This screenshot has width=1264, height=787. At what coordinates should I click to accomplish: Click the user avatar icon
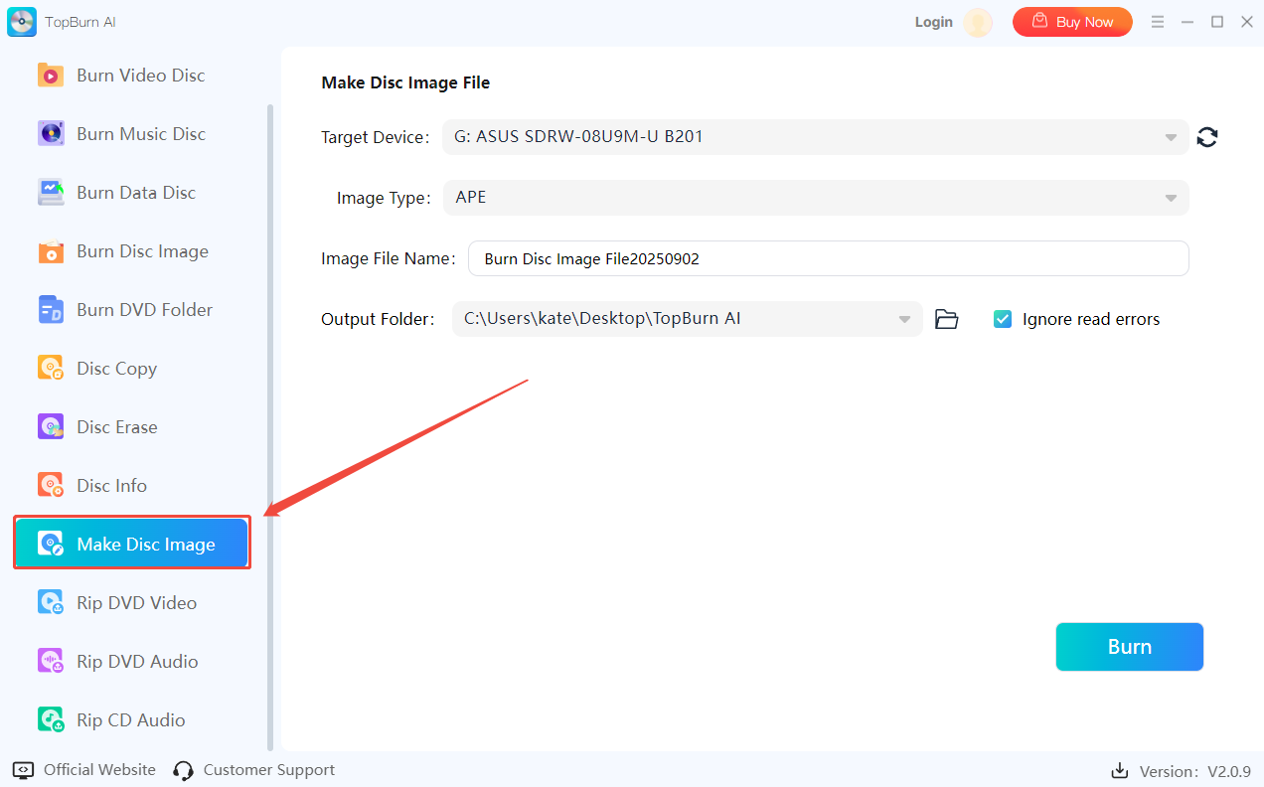click(x=978, y=22)
